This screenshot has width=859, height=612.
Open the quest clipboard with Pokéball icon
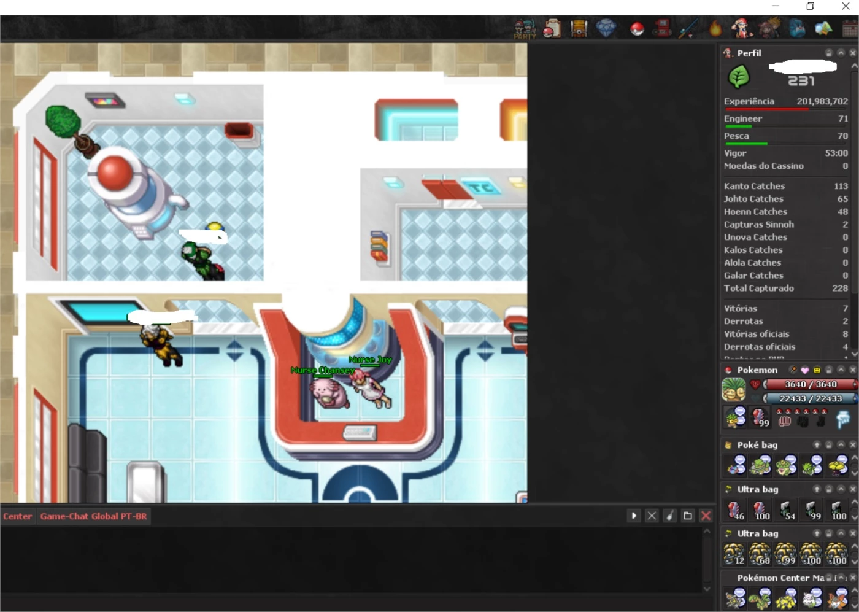tap(552, 28)
